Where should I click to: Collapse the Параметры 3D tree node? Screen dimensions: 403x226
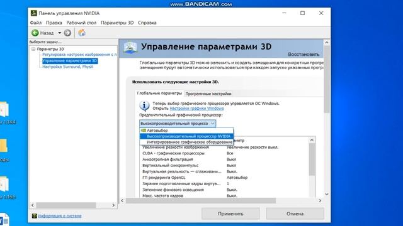coord(33,49)
